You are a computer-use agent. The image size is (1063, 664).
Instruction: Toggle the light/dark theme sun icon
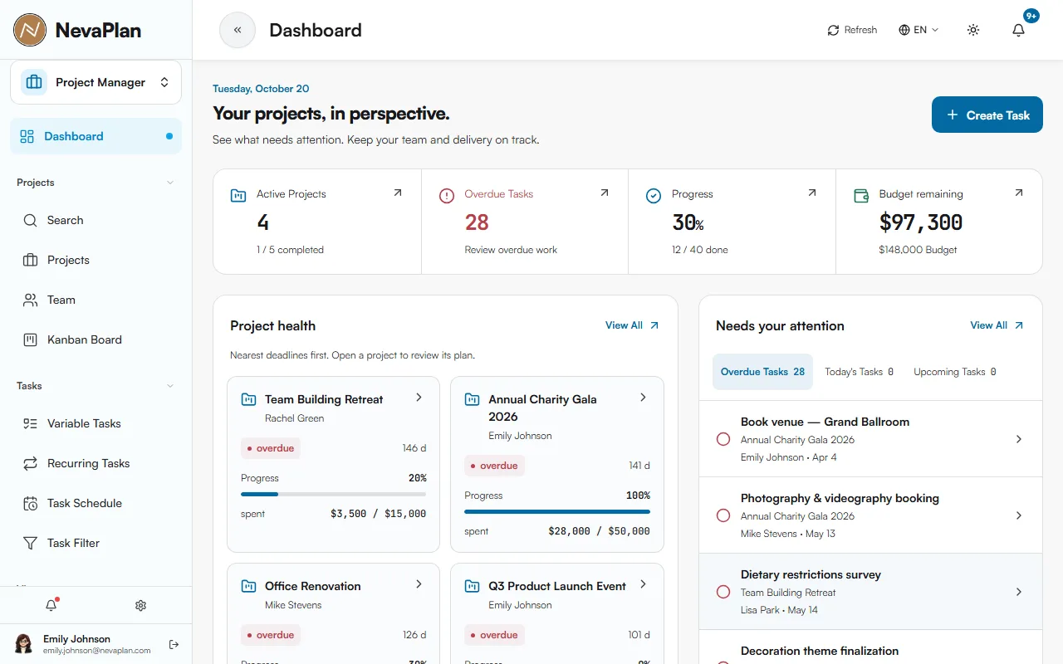(x=973, y=30)
